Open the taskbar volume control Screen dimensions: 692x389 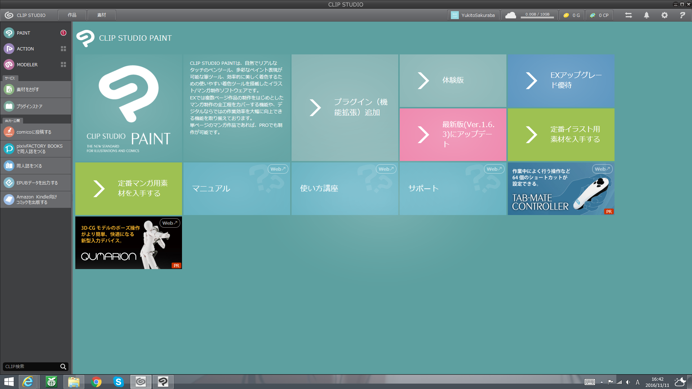tap(628, 382)
